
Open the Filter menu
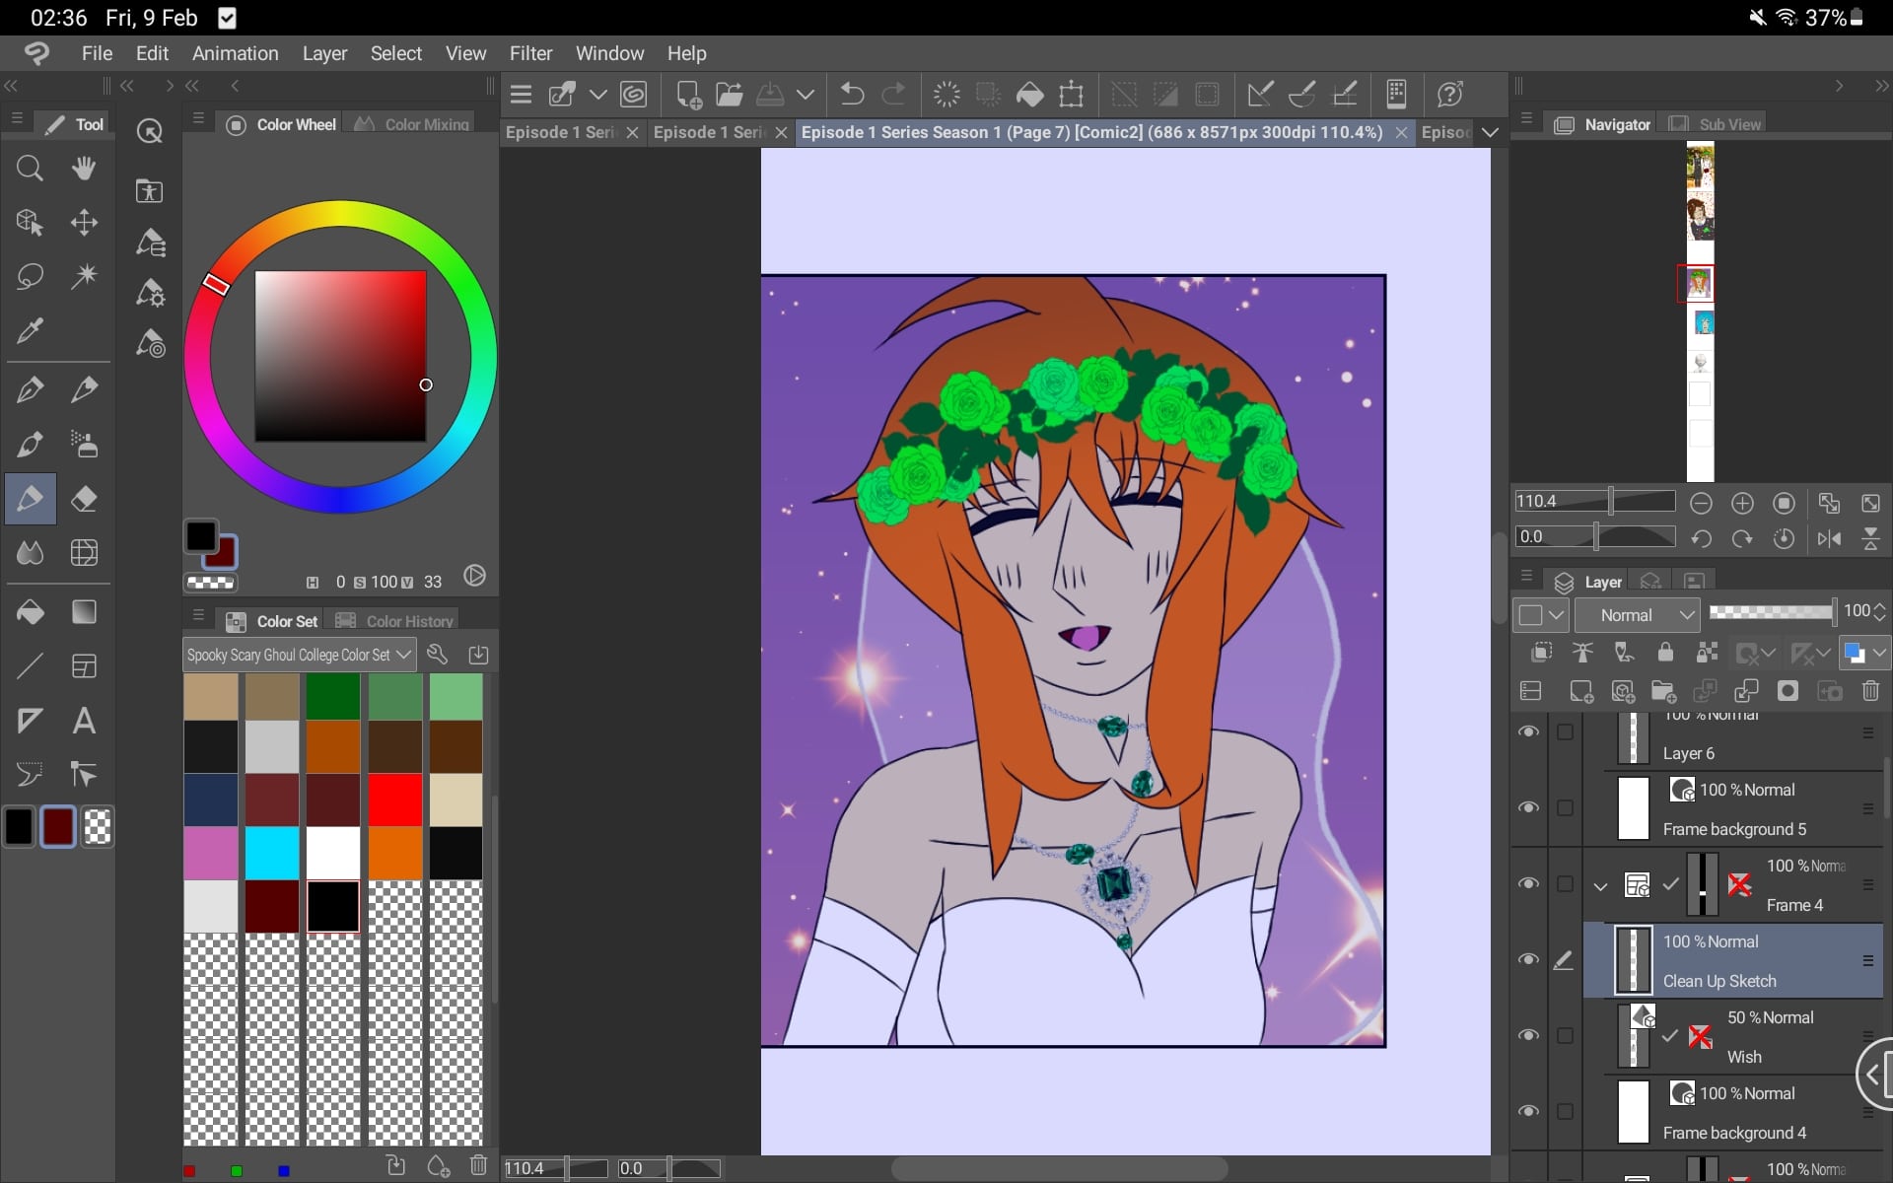[530, 53]
